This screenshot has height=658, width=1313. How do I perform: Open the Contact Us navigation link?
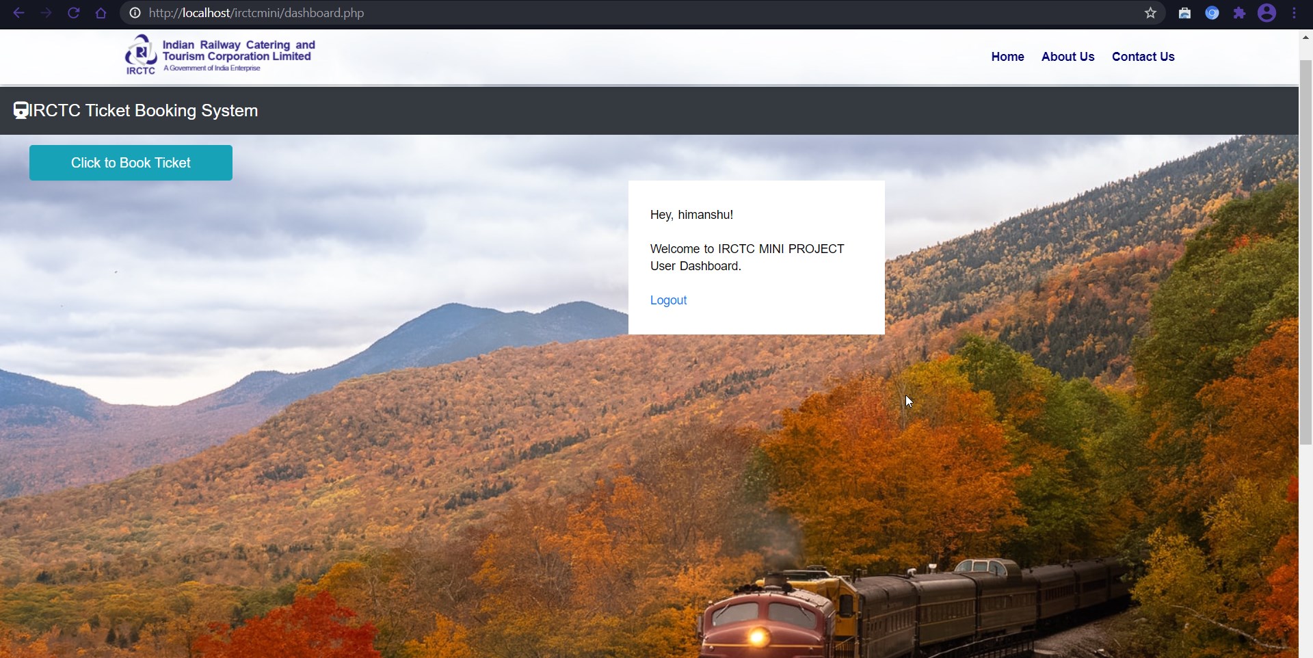1143,57
